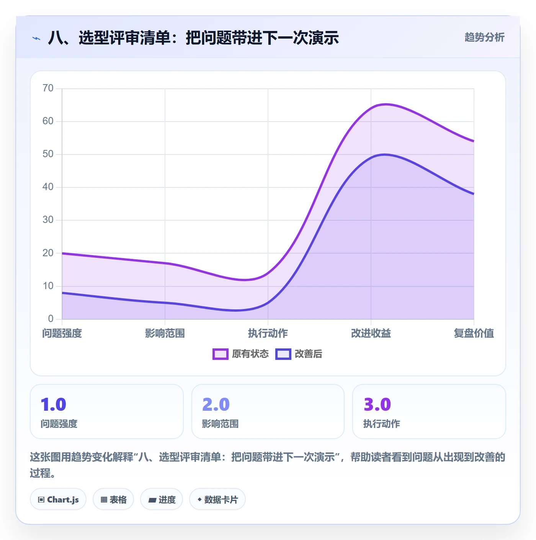Click the 50 y-axis value

tap(48, 154)
